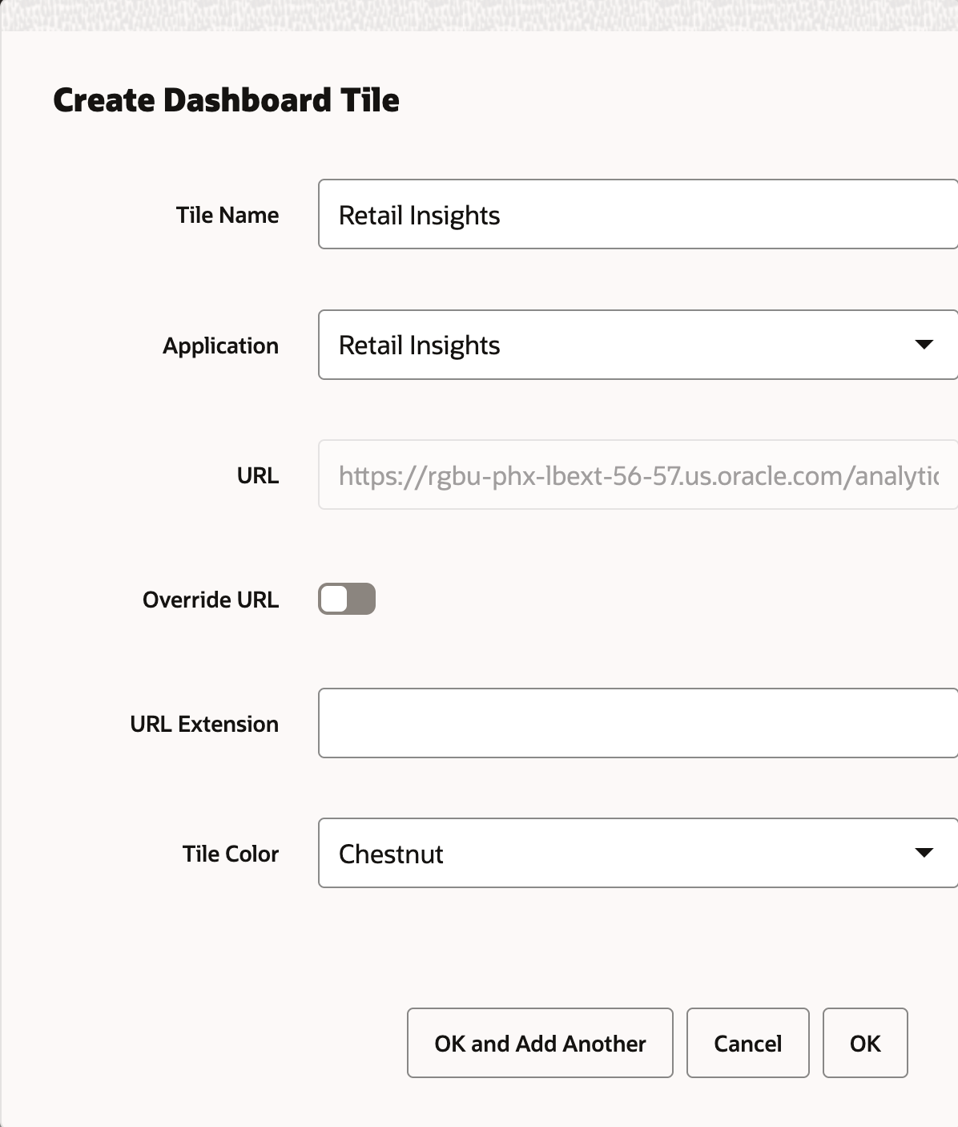This screenshot has width=958, height=1127.
Task: Open the Tile Color dropdown
Action: 638,853
